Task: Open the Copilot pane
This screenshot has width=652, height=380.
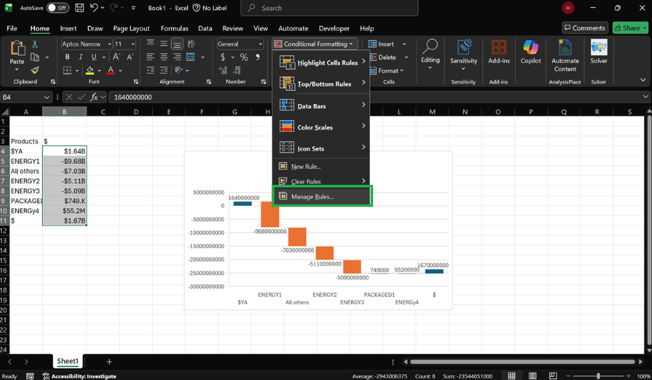Action: tap(530, 54)
